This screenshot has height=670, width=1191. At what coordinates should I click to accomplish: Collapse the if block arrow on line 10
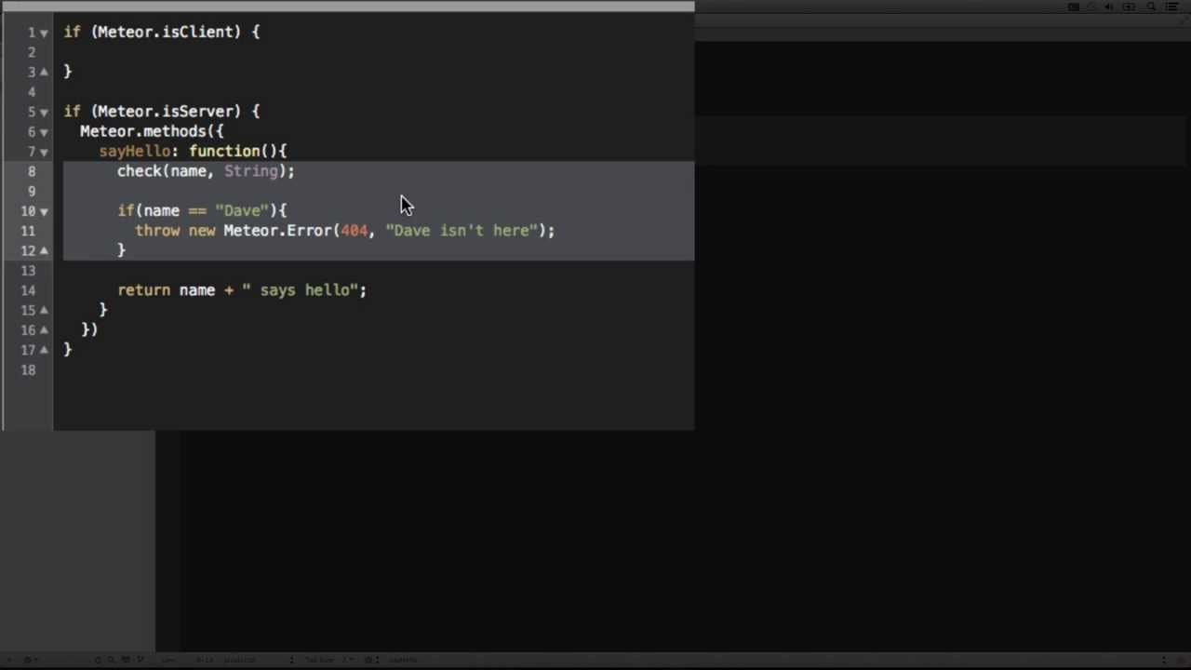pyautogui.click(x=44, y=211)
